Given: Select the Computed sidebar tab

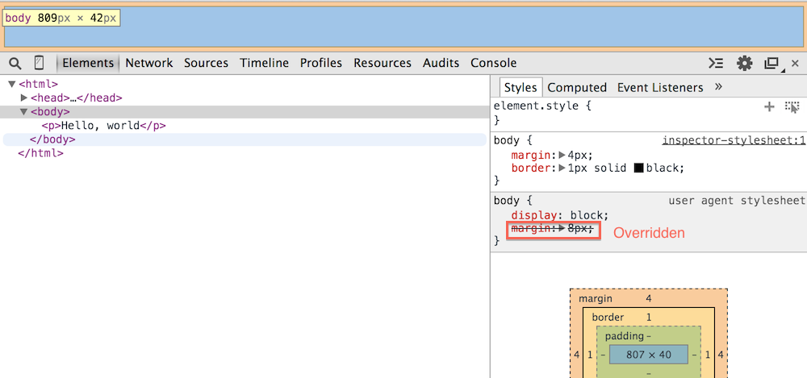Looking at the screenshot, I should pos(577,87).
